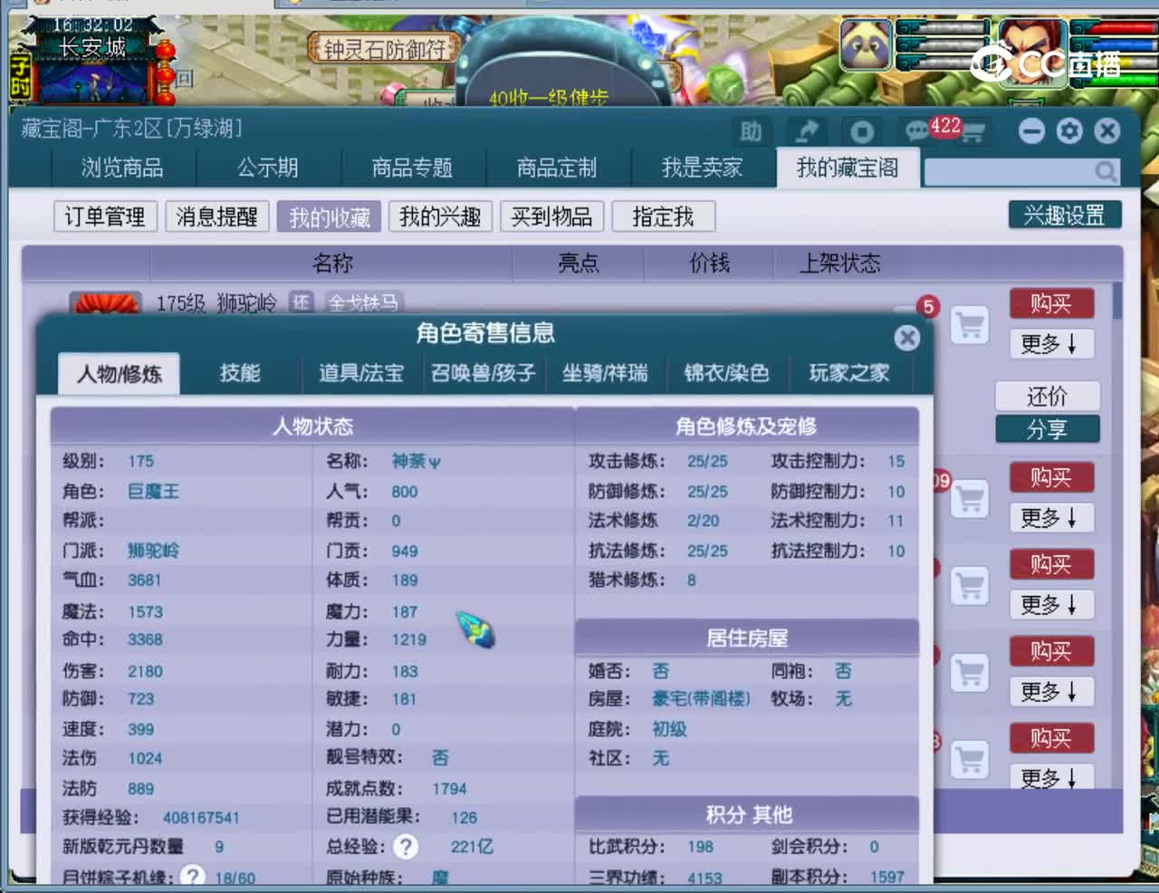The width and height of the screenshot is (1159, 893).
Task: Click the 还 tag on 狮驼岭 listing
Action: tap(302, 302)
